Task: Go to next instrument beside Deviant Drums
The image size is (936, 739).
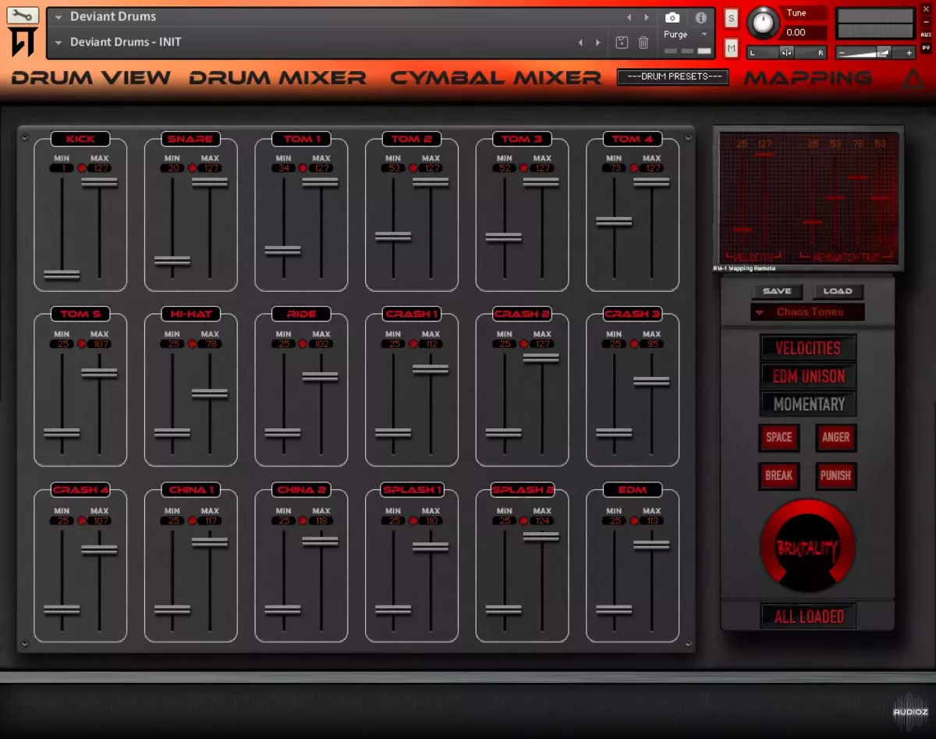Action: tap(646, 17)
